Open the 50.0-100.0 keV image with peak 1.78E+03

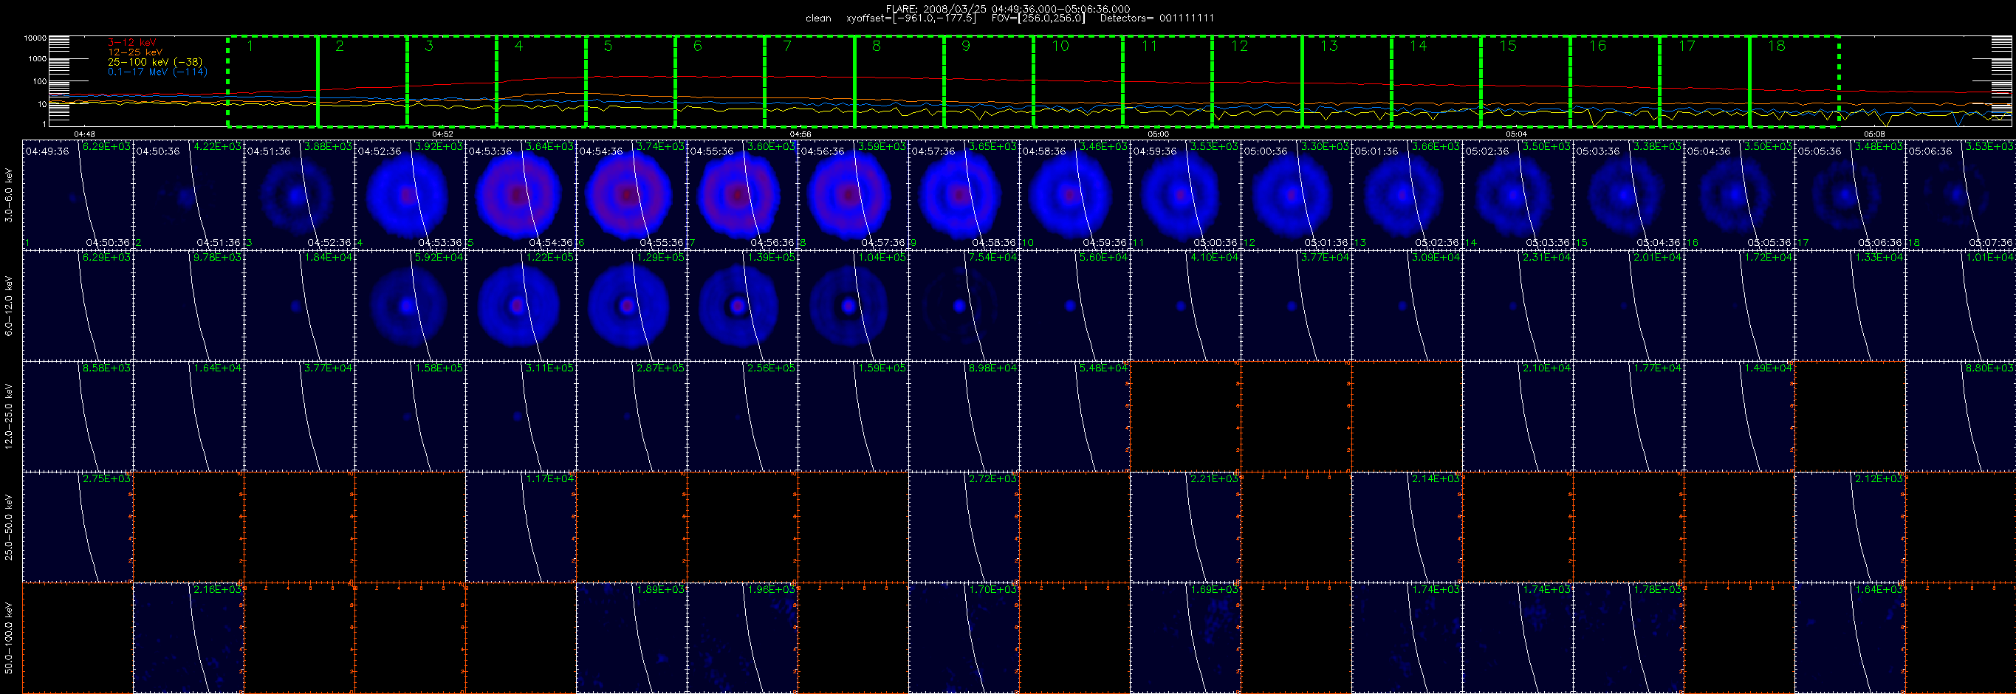tap(1628, 638)
